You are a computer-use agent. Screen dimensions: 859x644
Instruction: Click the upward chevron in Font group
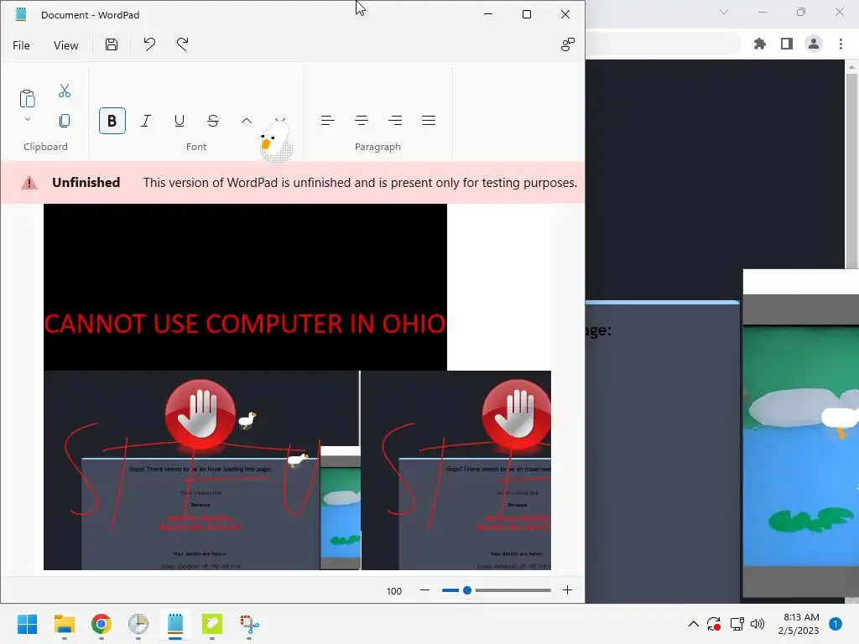247,121
